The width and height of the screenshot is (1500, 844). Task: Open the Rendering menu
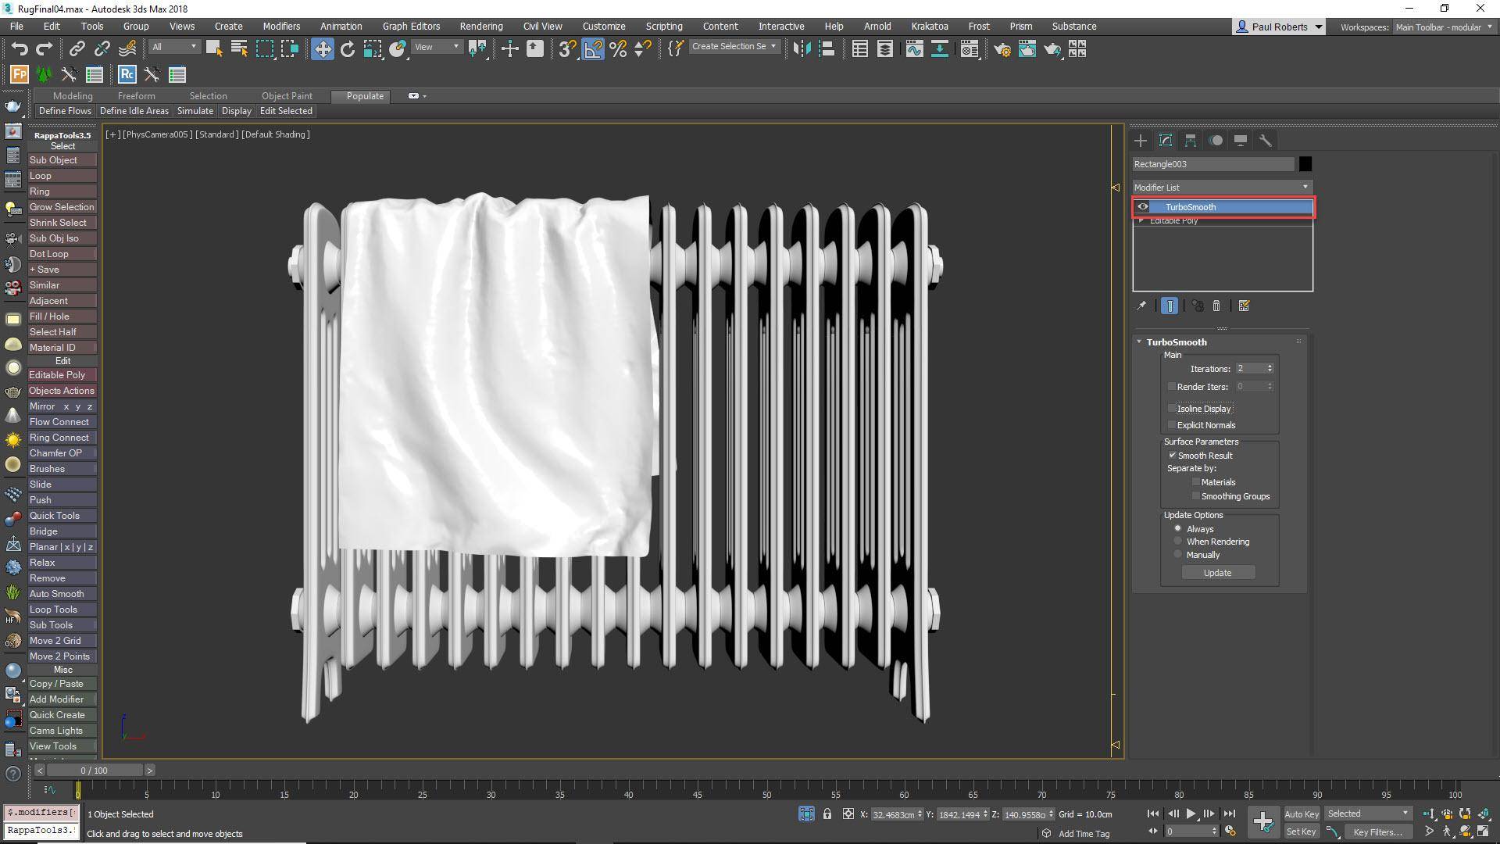pos(480,26)
